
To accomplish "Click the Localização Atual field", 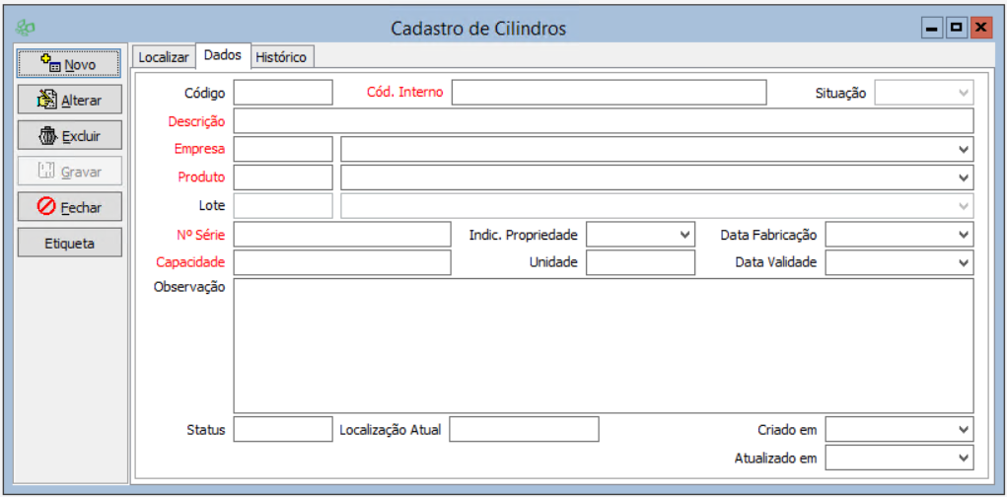I will coord(524,430).
